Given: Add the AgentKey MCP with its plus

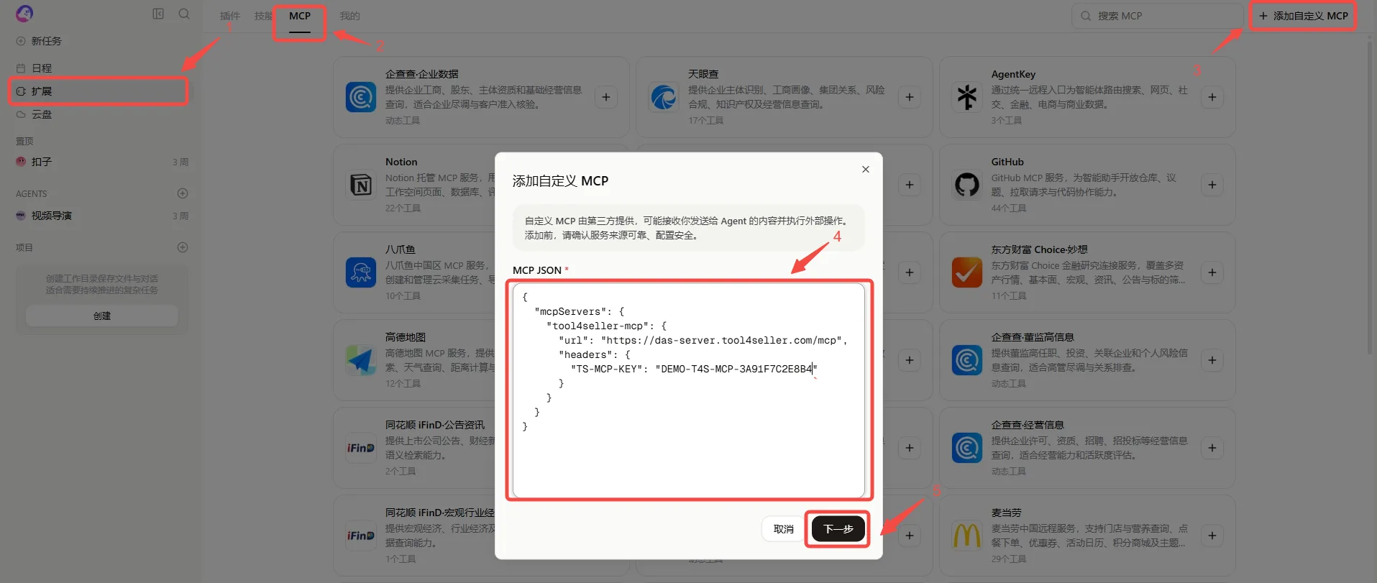Looking at the screenshot, I should tap(1212, 97).
